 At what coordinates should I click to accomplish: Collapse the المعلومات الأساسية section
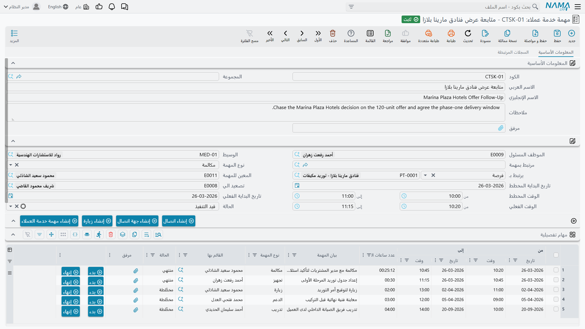(x=13, y=63)
